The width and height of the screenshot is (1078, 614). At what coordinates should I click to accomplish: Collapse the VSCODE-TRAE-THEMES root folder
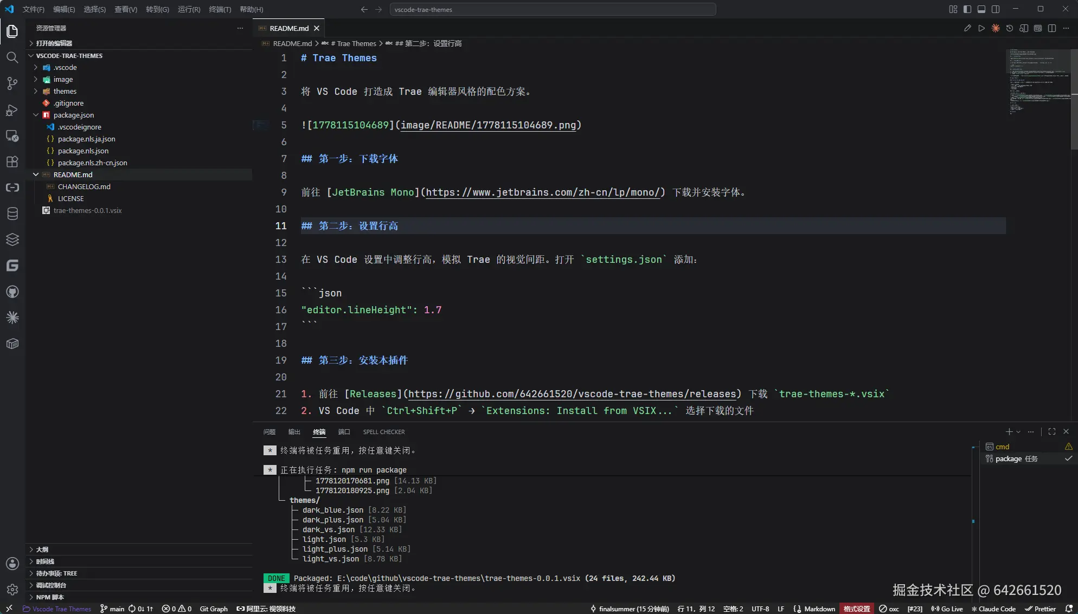139,56
